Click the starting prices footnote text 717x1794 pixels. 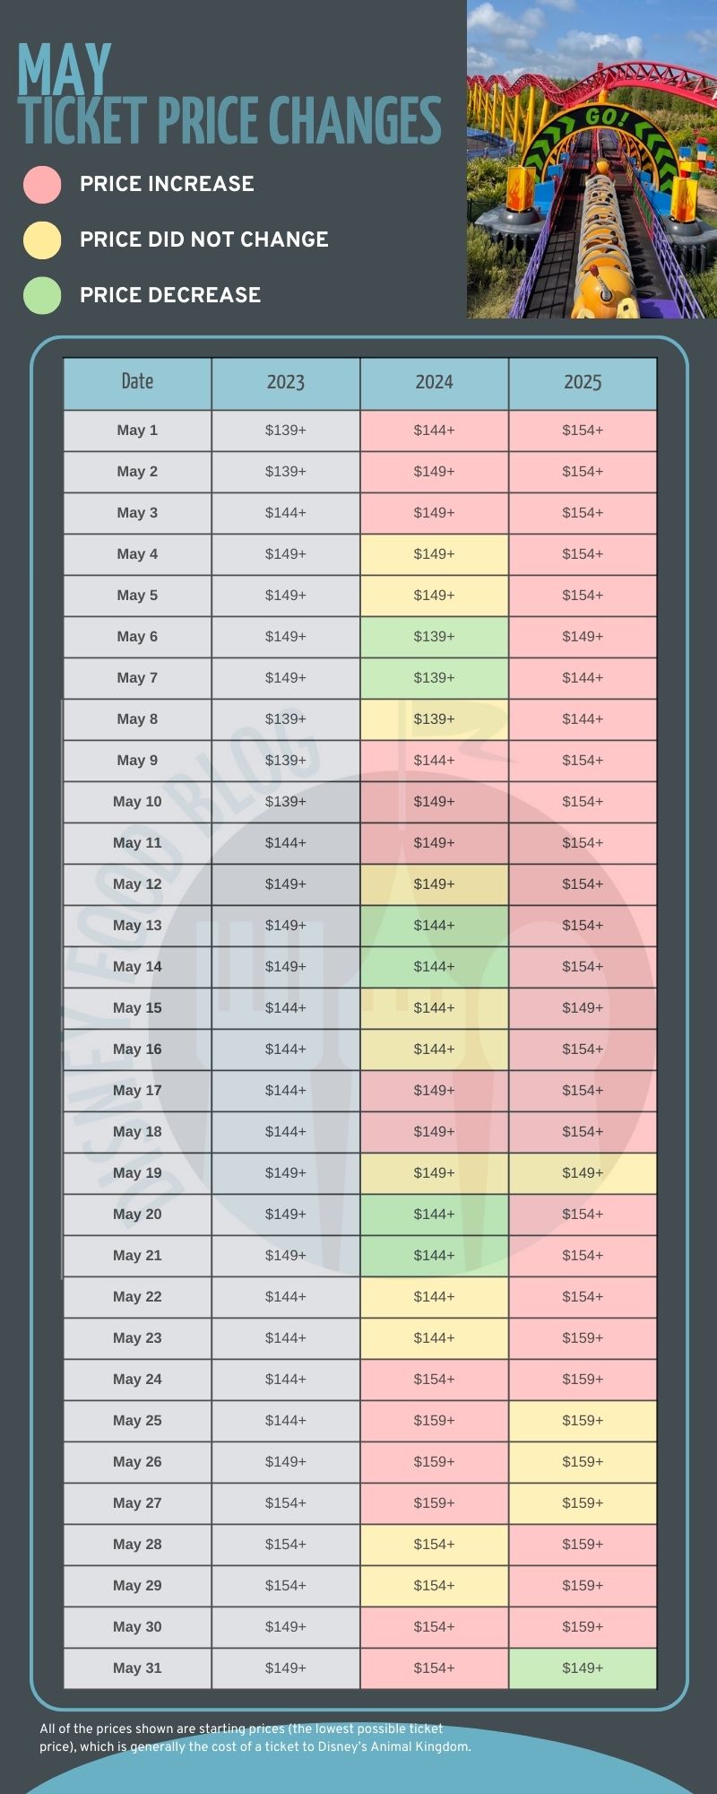click(x=255, y=1737)
